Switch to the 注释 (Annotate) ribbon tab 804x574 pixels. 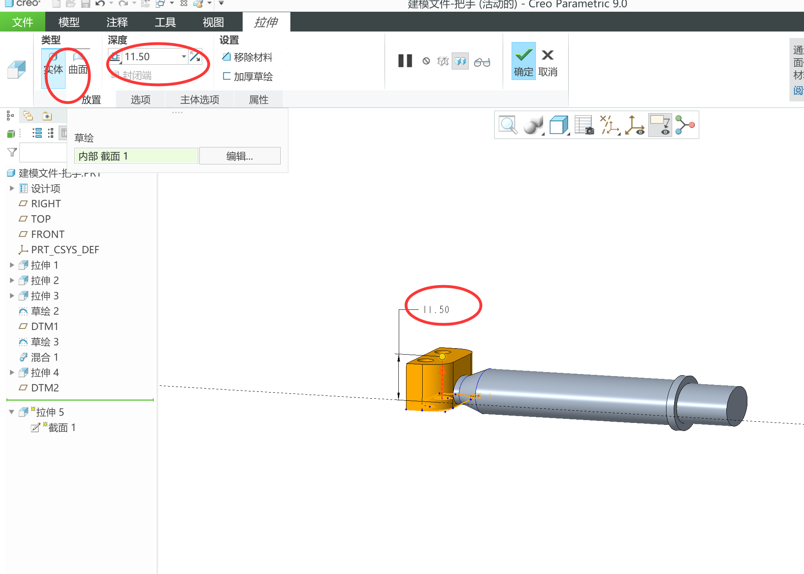(117, 22)
